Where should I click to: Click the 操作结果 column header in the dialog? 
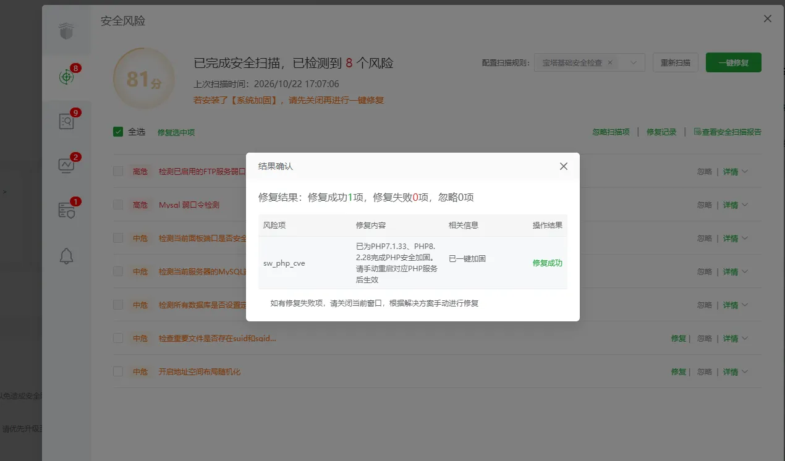[548, 226]
